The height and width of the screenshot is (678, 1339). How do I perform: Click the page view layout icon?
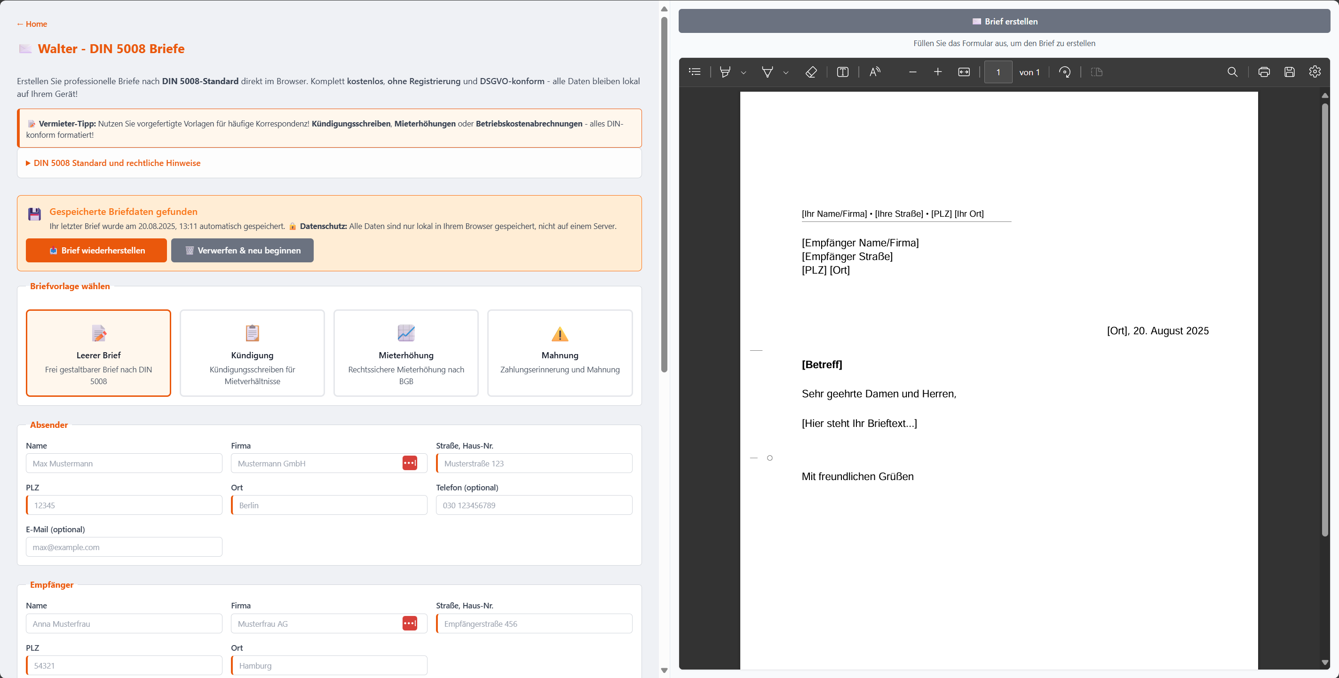click(x=1096, y=71)
